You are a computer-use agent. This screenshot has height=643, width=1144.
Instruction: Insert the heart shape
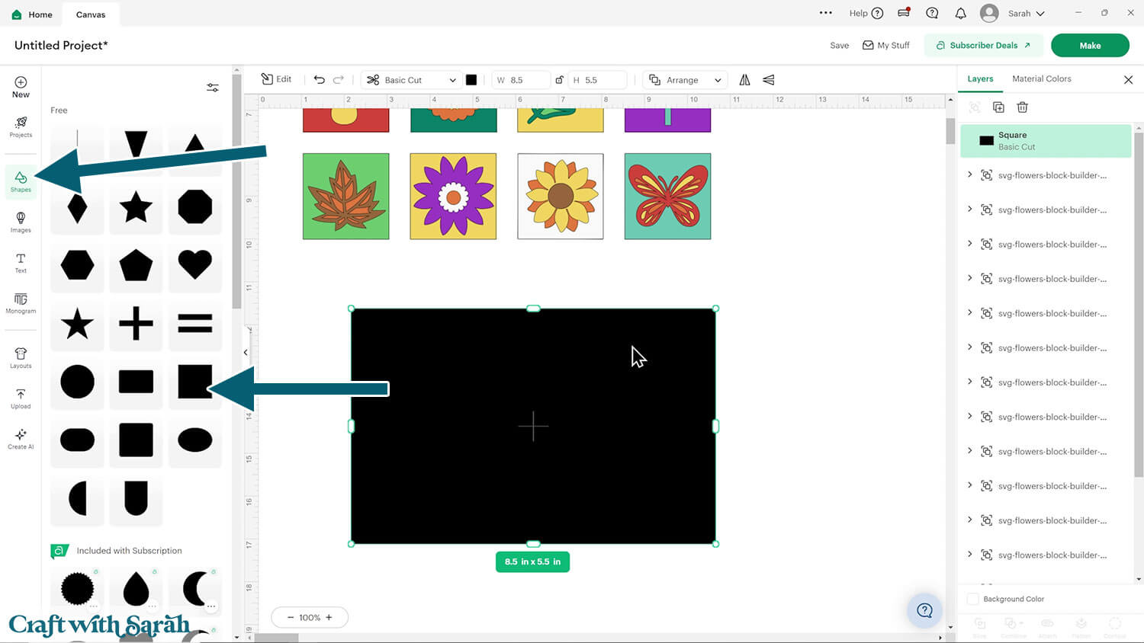pos(194,265)
